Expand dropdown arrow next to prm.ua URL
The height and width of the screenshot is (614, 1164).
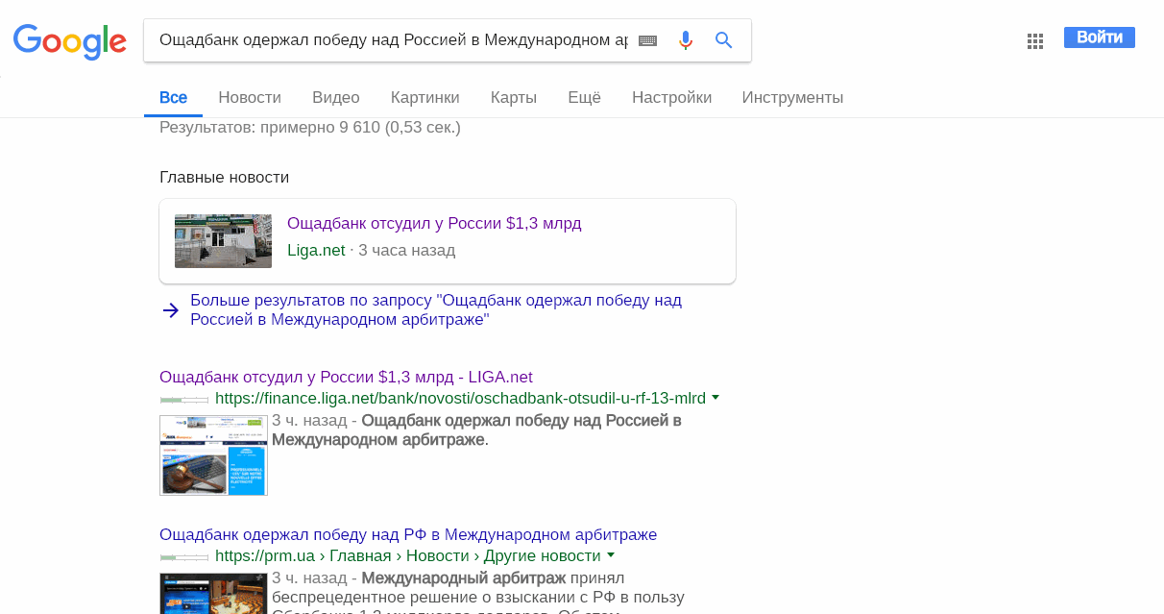coord(611,555)
